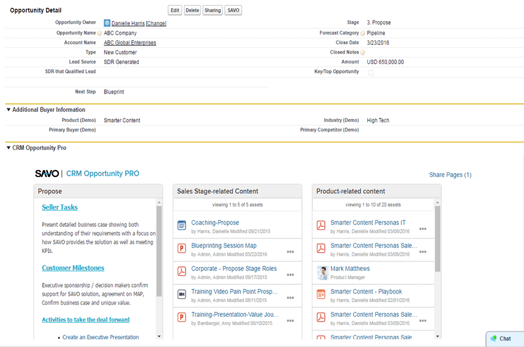Open more options for Corporate - Propose Stage Roles
Image resolution: width=524 pixels, height=347 pixels.
pyautogui.click(x=290, y=275)
